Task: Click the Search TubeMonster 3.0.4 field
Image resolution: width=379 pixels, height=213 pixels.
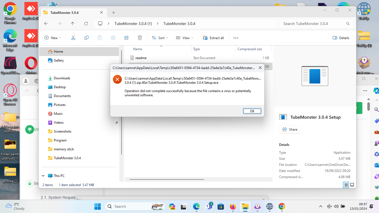Action: [314, 24]
